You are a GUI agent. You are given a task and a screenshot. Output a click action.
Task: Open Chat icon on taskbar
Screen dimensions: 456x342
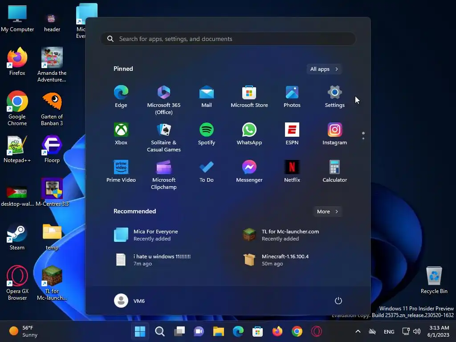(199, 331)
